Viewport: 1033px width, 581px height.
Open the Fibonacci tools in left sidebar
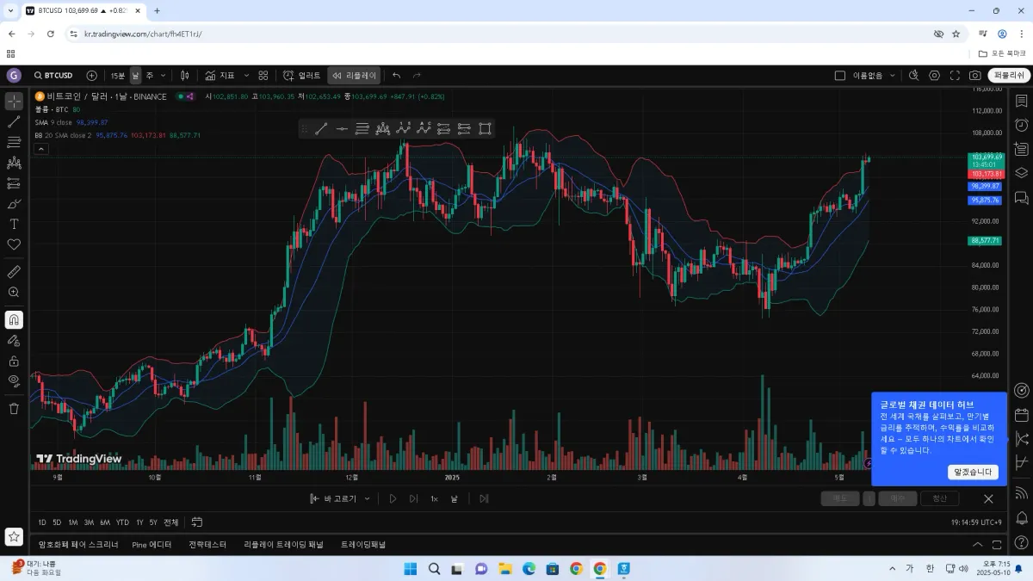pyautogui.click(x=14, y=142)
